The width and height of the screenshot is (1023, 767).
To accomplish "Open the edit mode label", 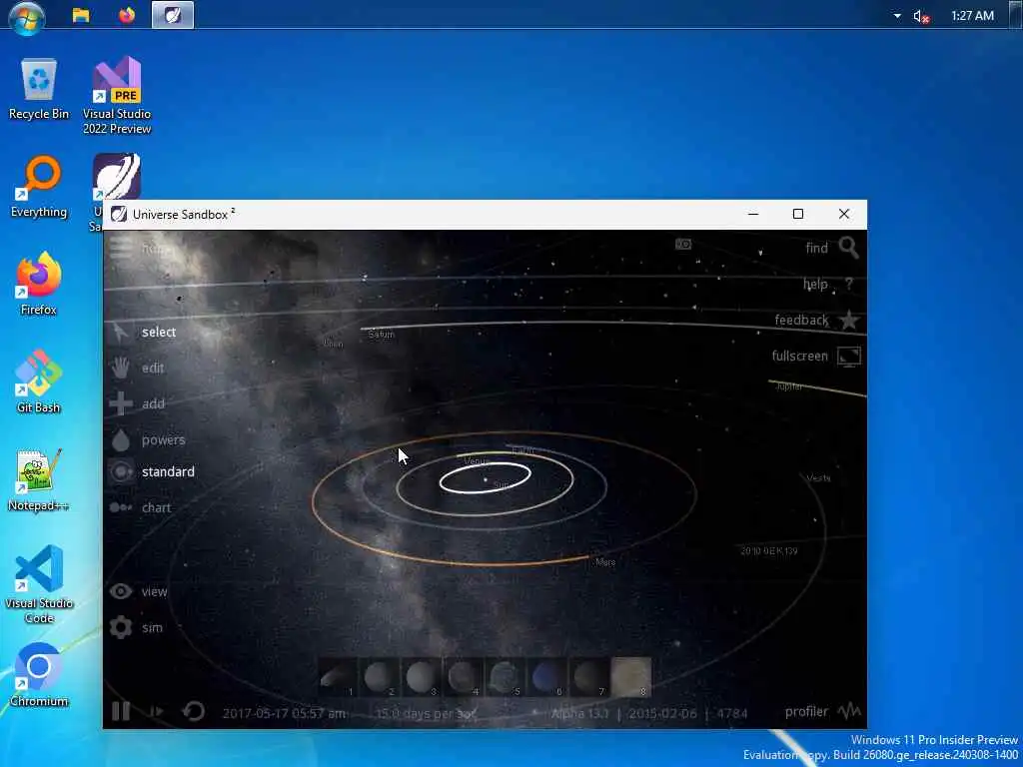I will pyautogui.click(x=153, y=368).
